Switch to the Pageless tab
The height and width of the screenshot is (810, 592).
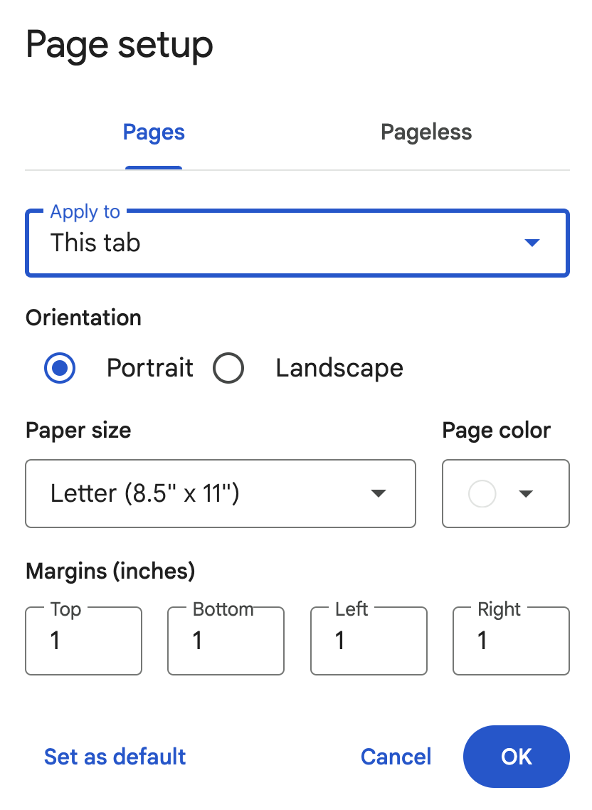click(x=425, y=132)
